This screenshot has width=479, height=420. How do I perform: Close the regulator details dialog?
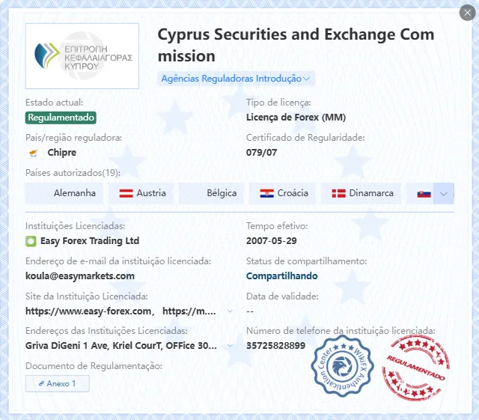467,13
